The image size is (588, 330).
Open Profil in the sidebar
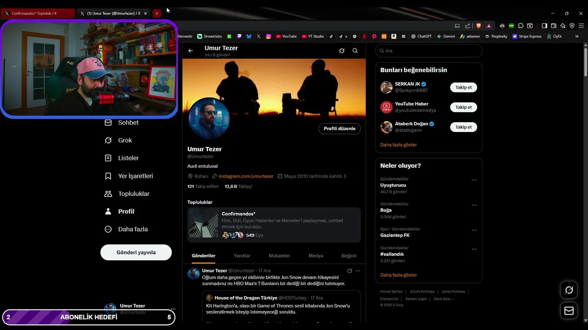(x=119, y=211)
